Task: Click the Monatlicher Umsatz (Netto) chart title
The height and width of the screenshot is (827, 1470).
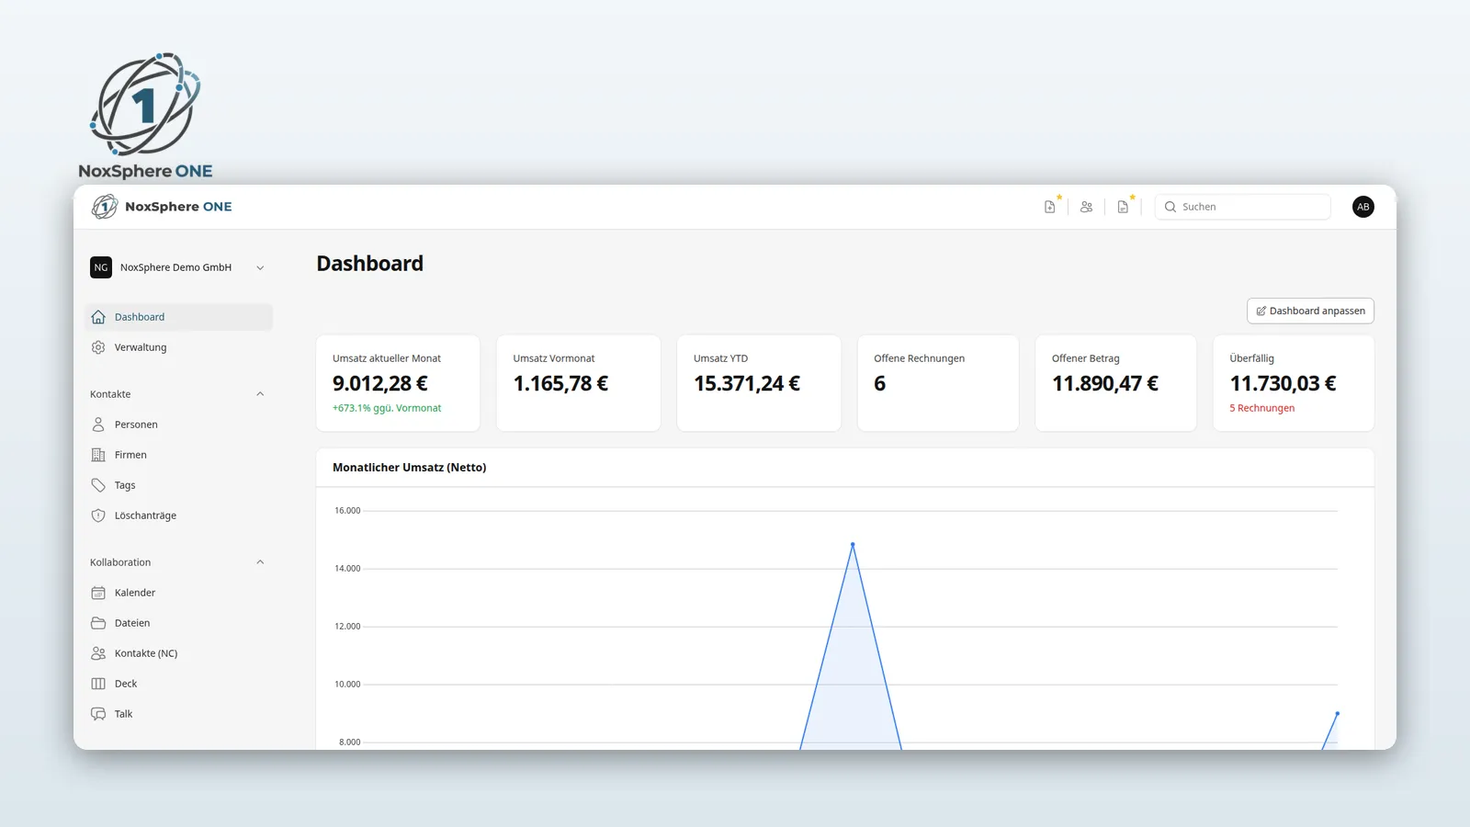Action: 410,468
